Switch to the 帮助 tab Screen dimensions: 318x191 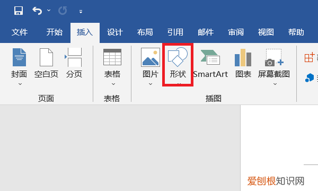point(296,32)
